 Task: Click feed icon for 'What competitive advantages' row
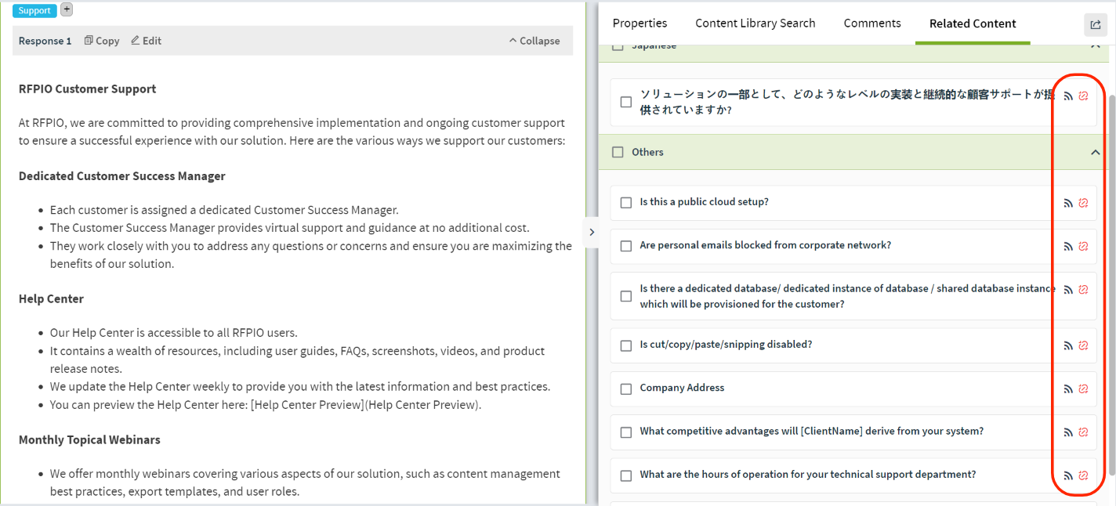tap(1068, 432)
